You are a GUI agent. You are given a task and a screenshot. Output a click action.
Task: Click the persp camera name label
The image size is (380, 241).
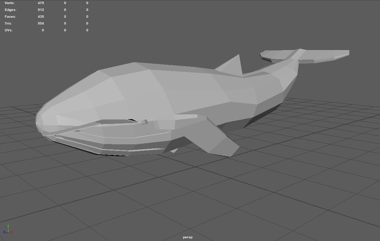pos(187,237)
